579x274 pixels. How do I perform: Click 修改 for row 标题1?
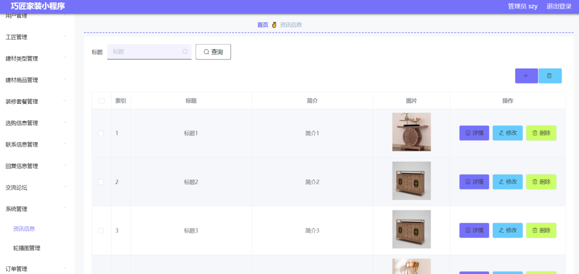tap(507, 133)
